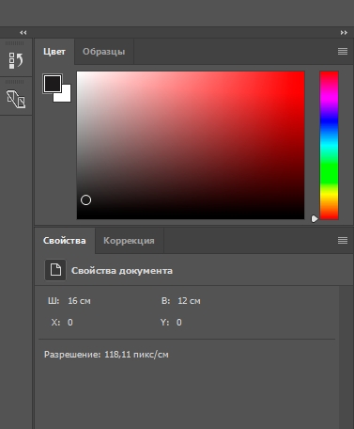Switch to the Свойства tab
354x429 pixels.
(65, 241)
